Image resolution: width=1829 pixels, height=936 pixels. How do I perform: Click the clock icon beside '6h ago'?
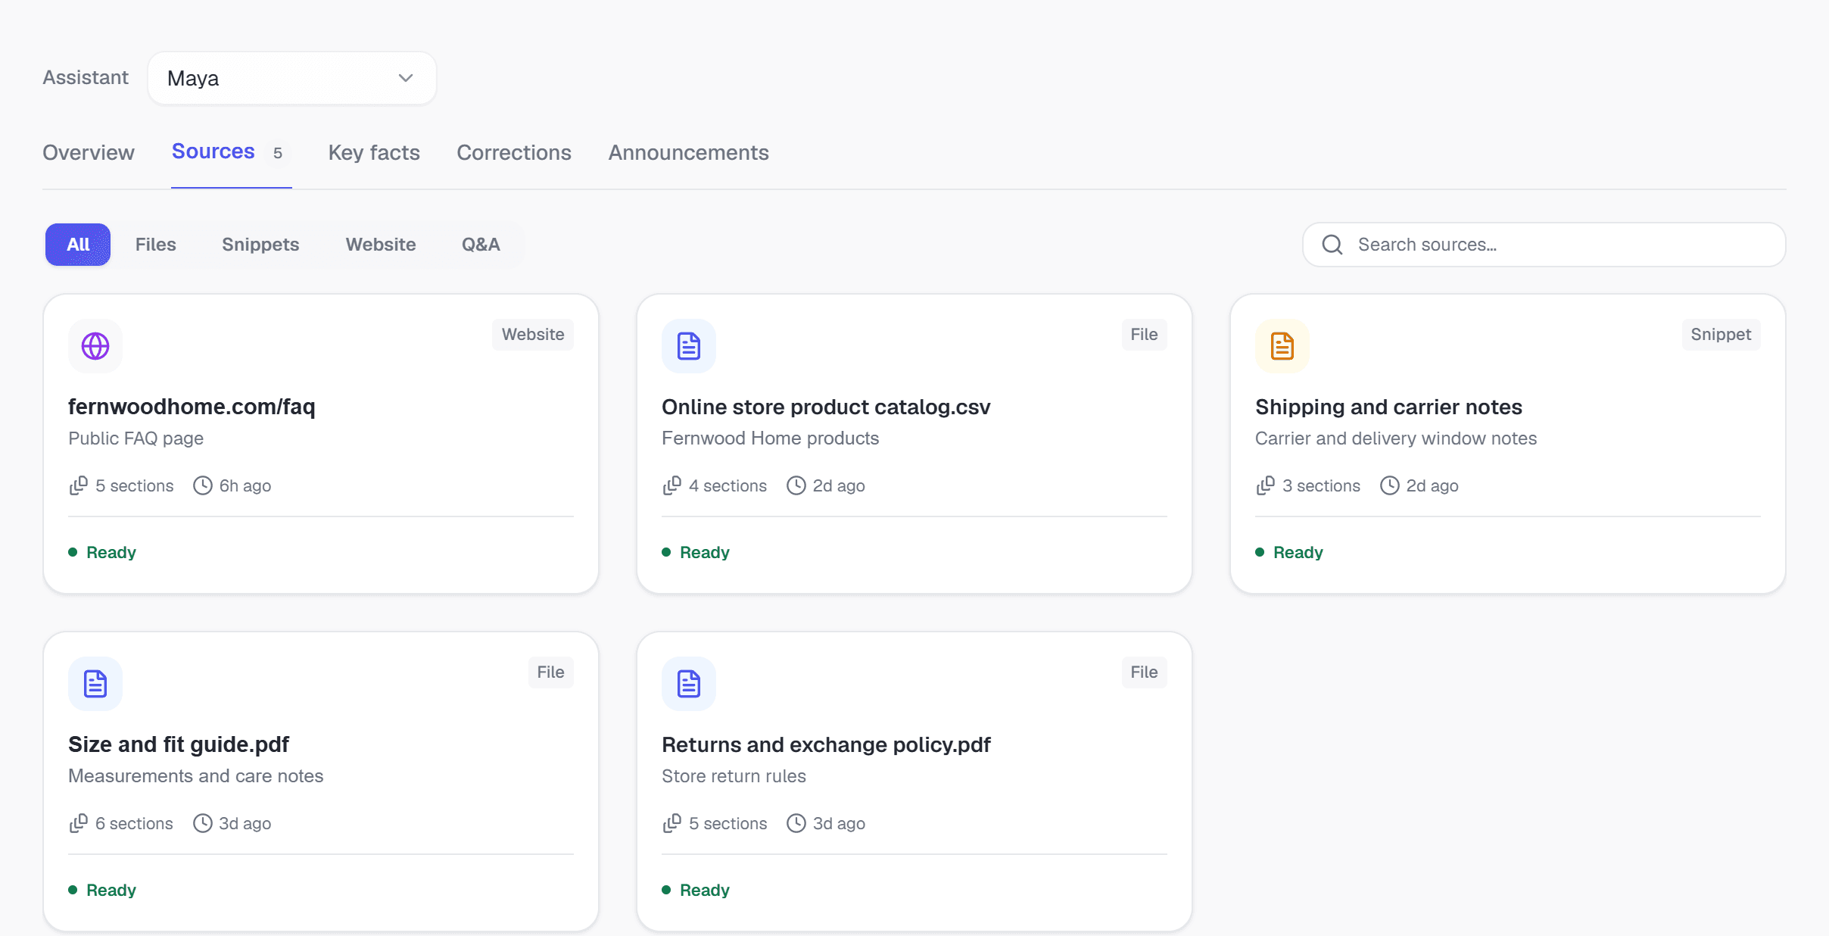[203, 485]
